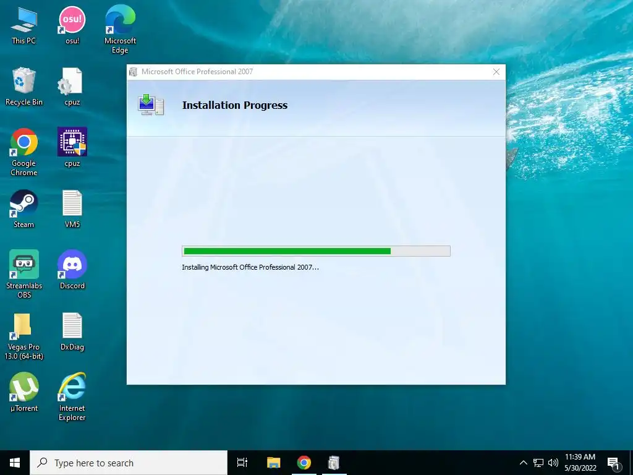The image size is (633, 475).
Task: Click the 'Type here to search' box
Action: 129,463
